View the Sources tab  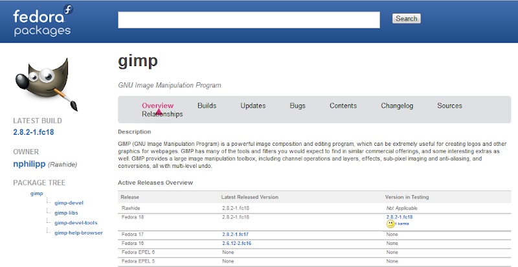click(449, 106)
